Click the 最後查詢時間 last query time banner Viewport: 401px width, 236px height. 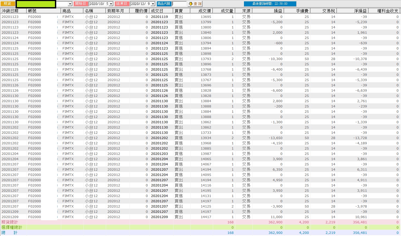[270, 4]
